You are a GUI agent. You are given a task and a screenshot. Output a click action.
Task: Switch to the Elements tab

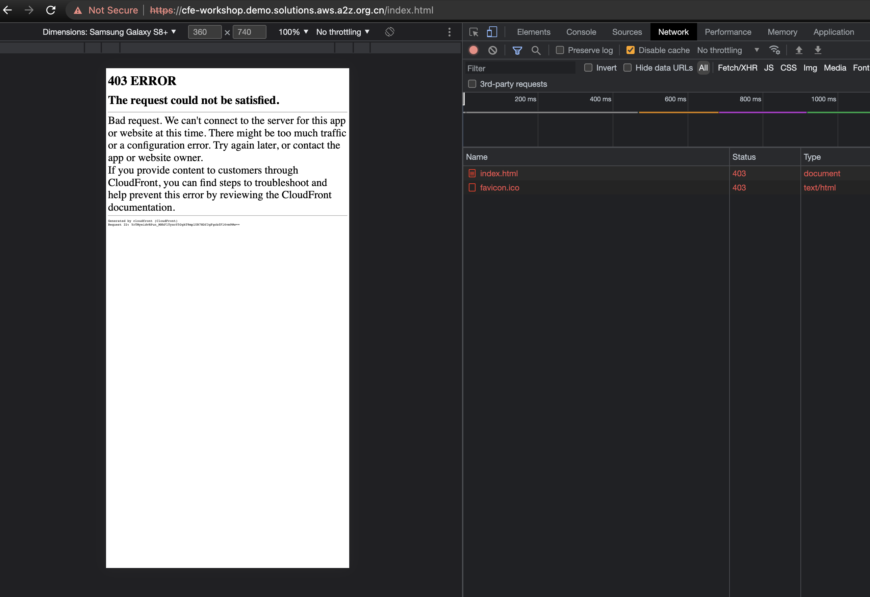point(532,31)
